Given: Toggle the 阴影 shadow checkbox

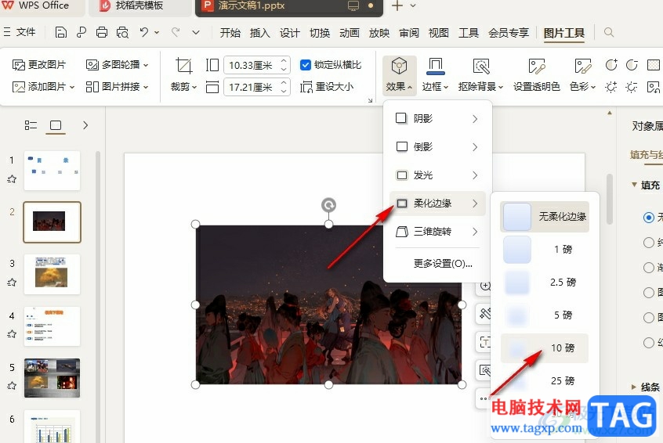Looking at the screenshot, I should (400, 118).
